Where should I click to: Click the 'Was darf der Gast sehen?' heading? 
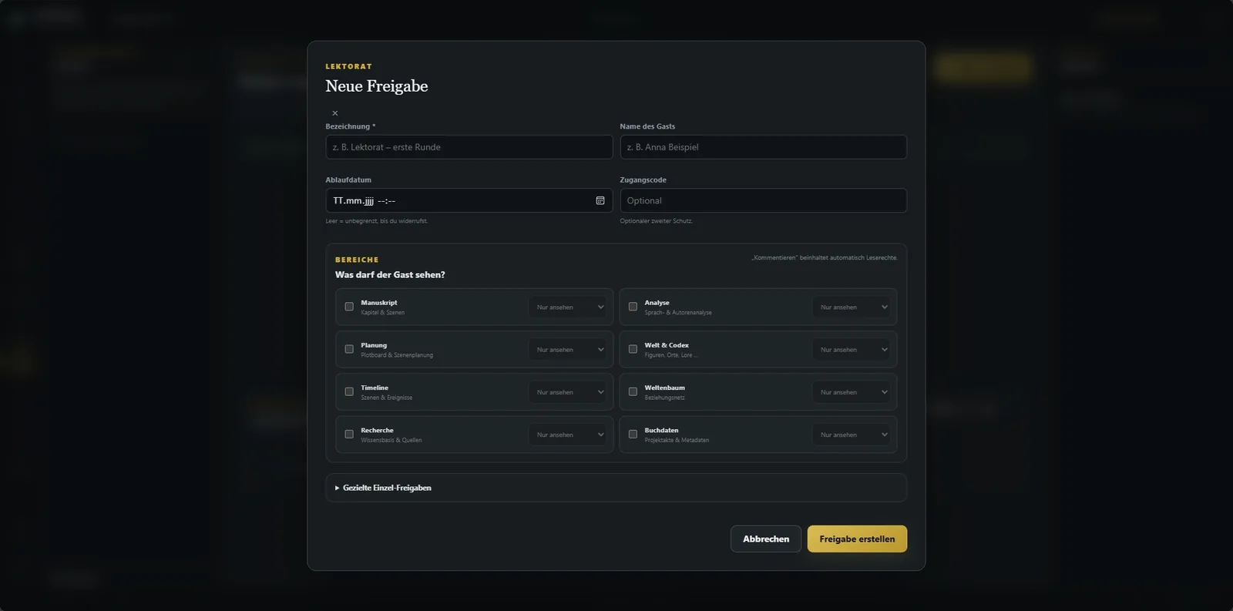[x=390, y=275]
